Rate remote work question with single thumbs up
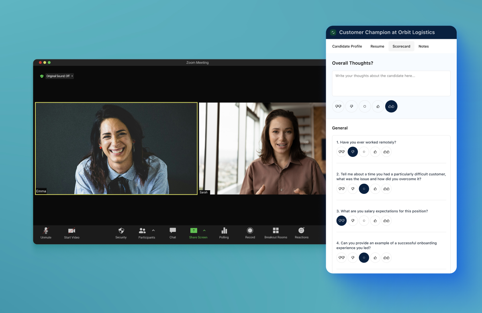Image resolution: width=482 pixels, height=313 pixels. [x=375, y=152]
